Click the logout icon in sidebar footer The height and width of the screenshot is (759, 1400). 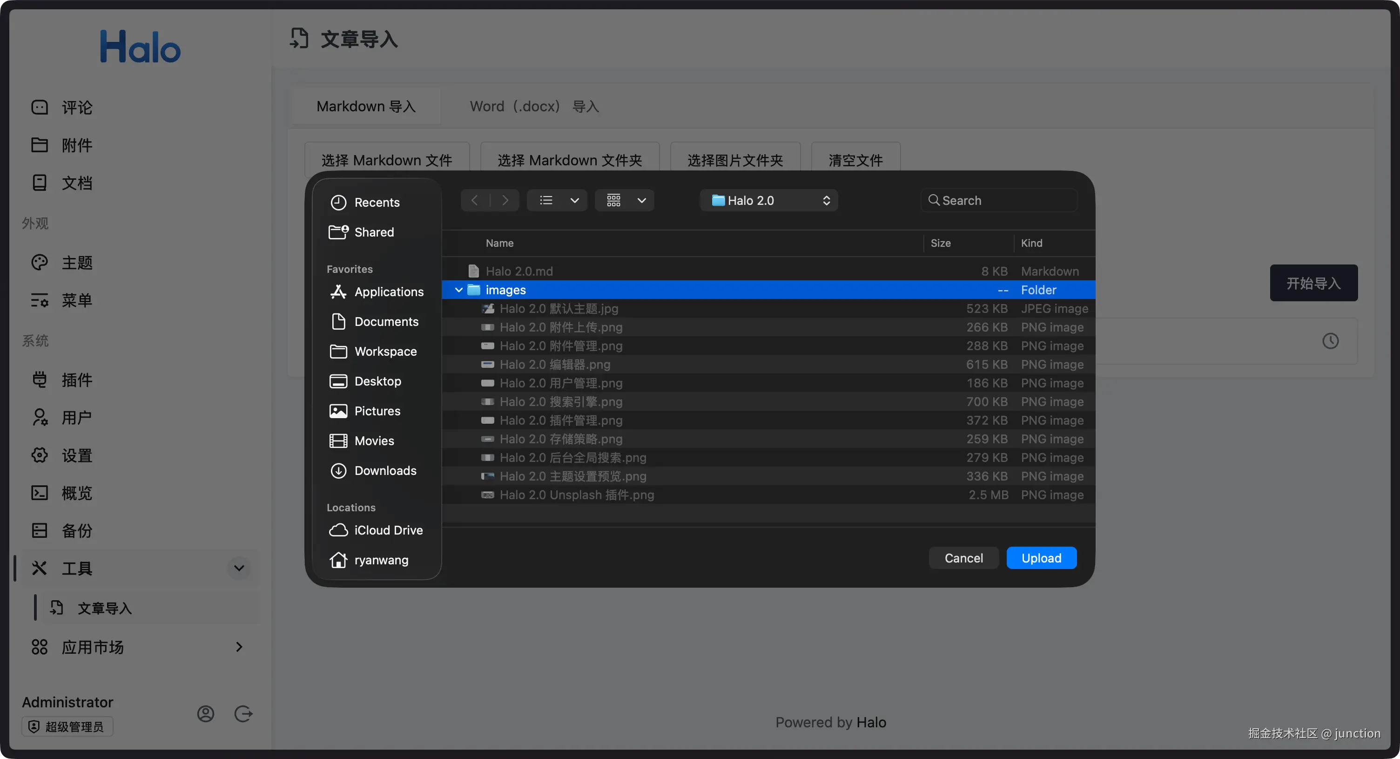pos(243,713)
